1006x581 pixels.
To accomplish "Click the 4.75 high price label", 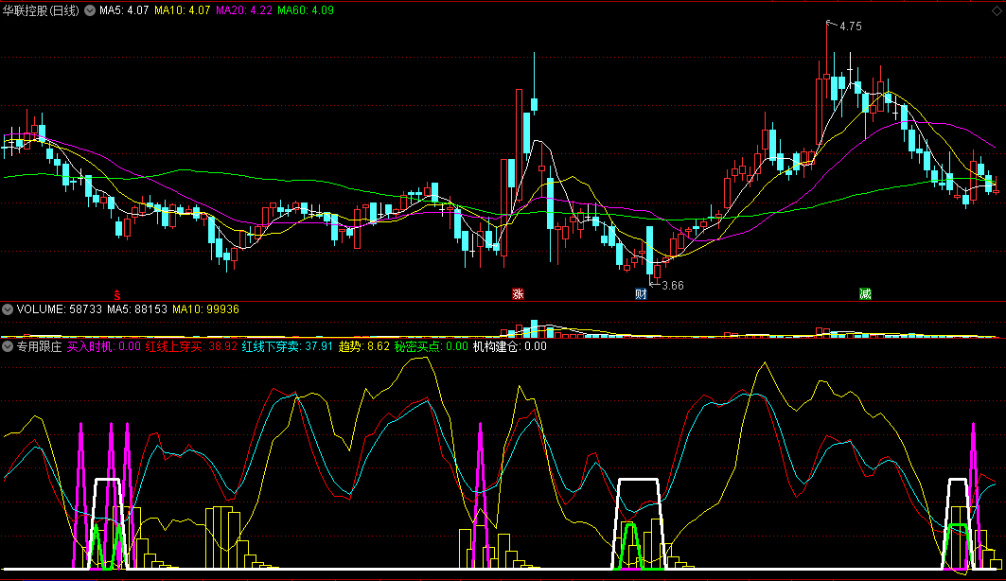I will pyautogui.click(x=851, y=26).
